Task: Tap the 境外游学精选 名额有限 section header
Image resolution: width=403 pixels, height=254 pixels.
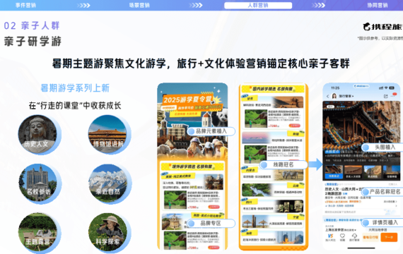Action: [x=192, y=167]
